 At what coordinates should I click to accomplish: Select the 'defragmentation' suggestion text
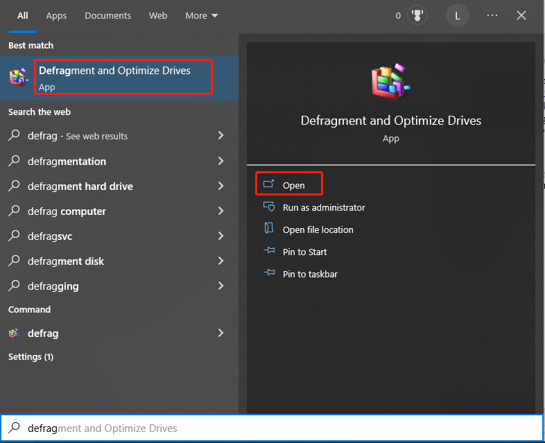pyautogui.click(x=67, y=162)
